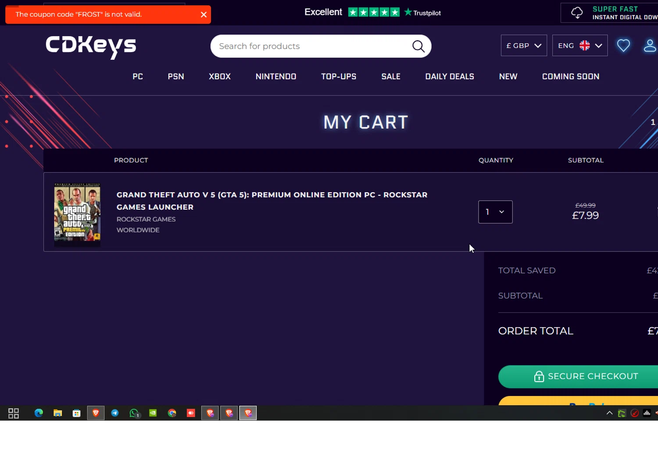658x470 pixels.
Task: Open WhatsApp from the taskbar
Action: [134, 413]
